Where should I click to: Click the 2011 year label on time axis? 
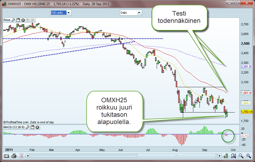tap(9, 150)
